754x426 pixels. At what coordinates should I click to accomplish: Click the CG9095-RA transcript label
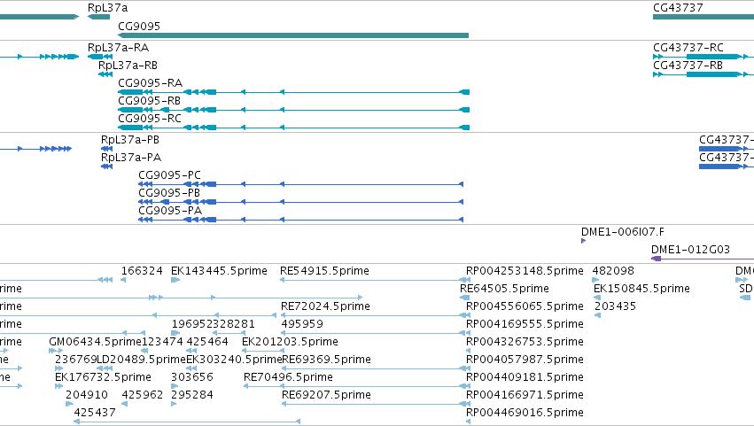click(150, 83)
